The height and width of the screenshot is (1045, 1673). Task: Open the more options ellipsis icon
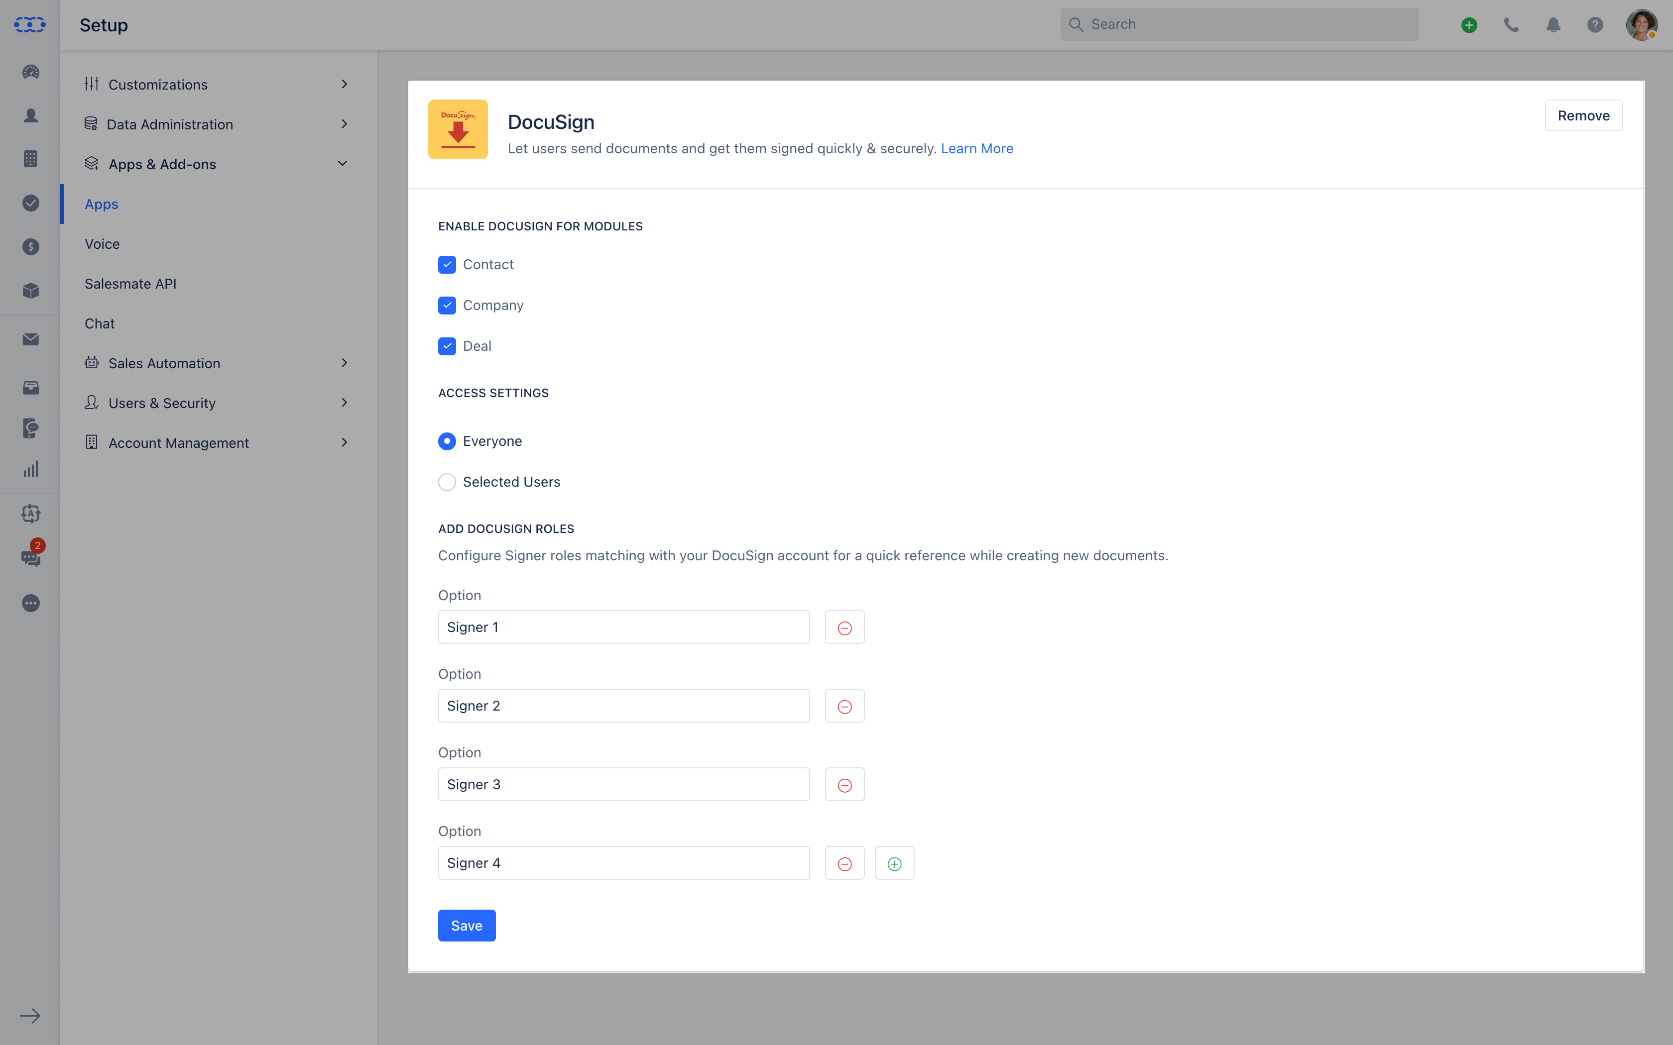click(x=30, y=603)
